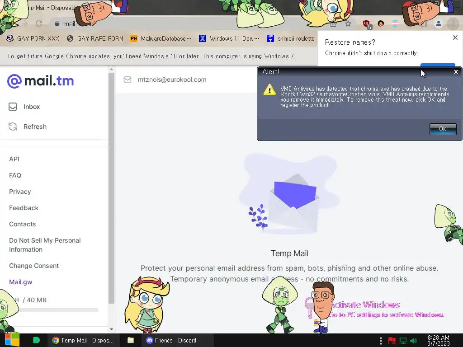
Task: Click the warning icon in Alert dialog
Action: tap(269, 90)
